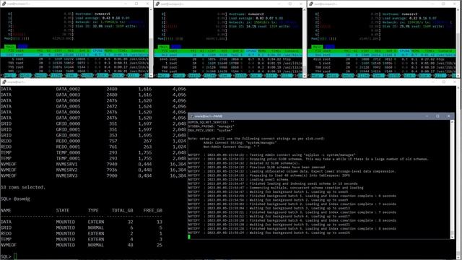Open F6 SortBy in nvmesrv2 htop window
The width and height of the screenshot is (462, 260).
(240, 75)
